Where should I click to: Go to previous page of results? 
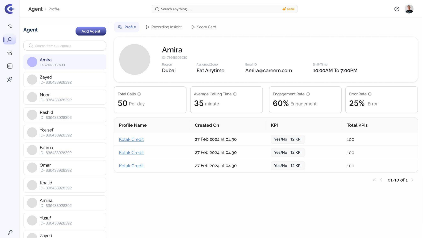pos(381,180)
